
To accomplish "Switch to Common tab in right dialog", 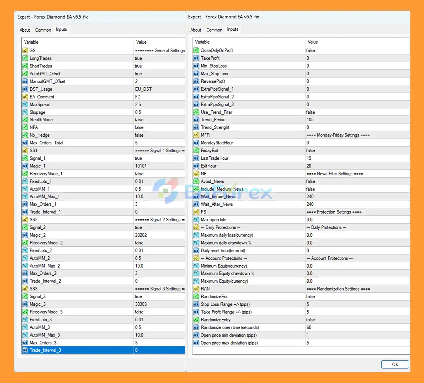I will (x=214, y=30).
